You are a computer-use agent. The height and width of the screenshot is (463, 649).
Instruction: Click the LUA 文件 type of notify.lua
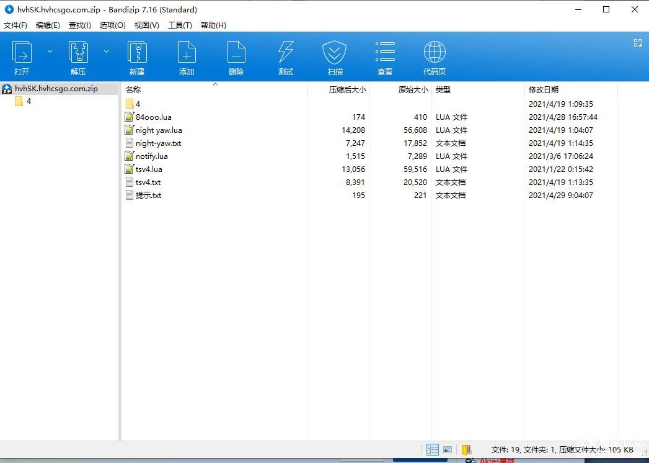[x=451, y=156]
